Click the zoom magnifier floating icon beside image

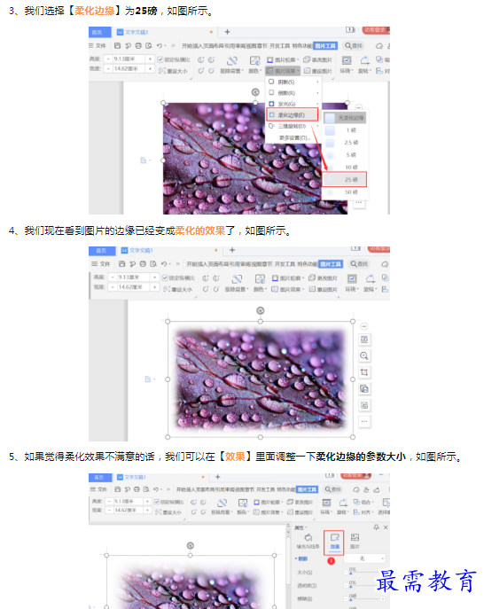[364, 355]
